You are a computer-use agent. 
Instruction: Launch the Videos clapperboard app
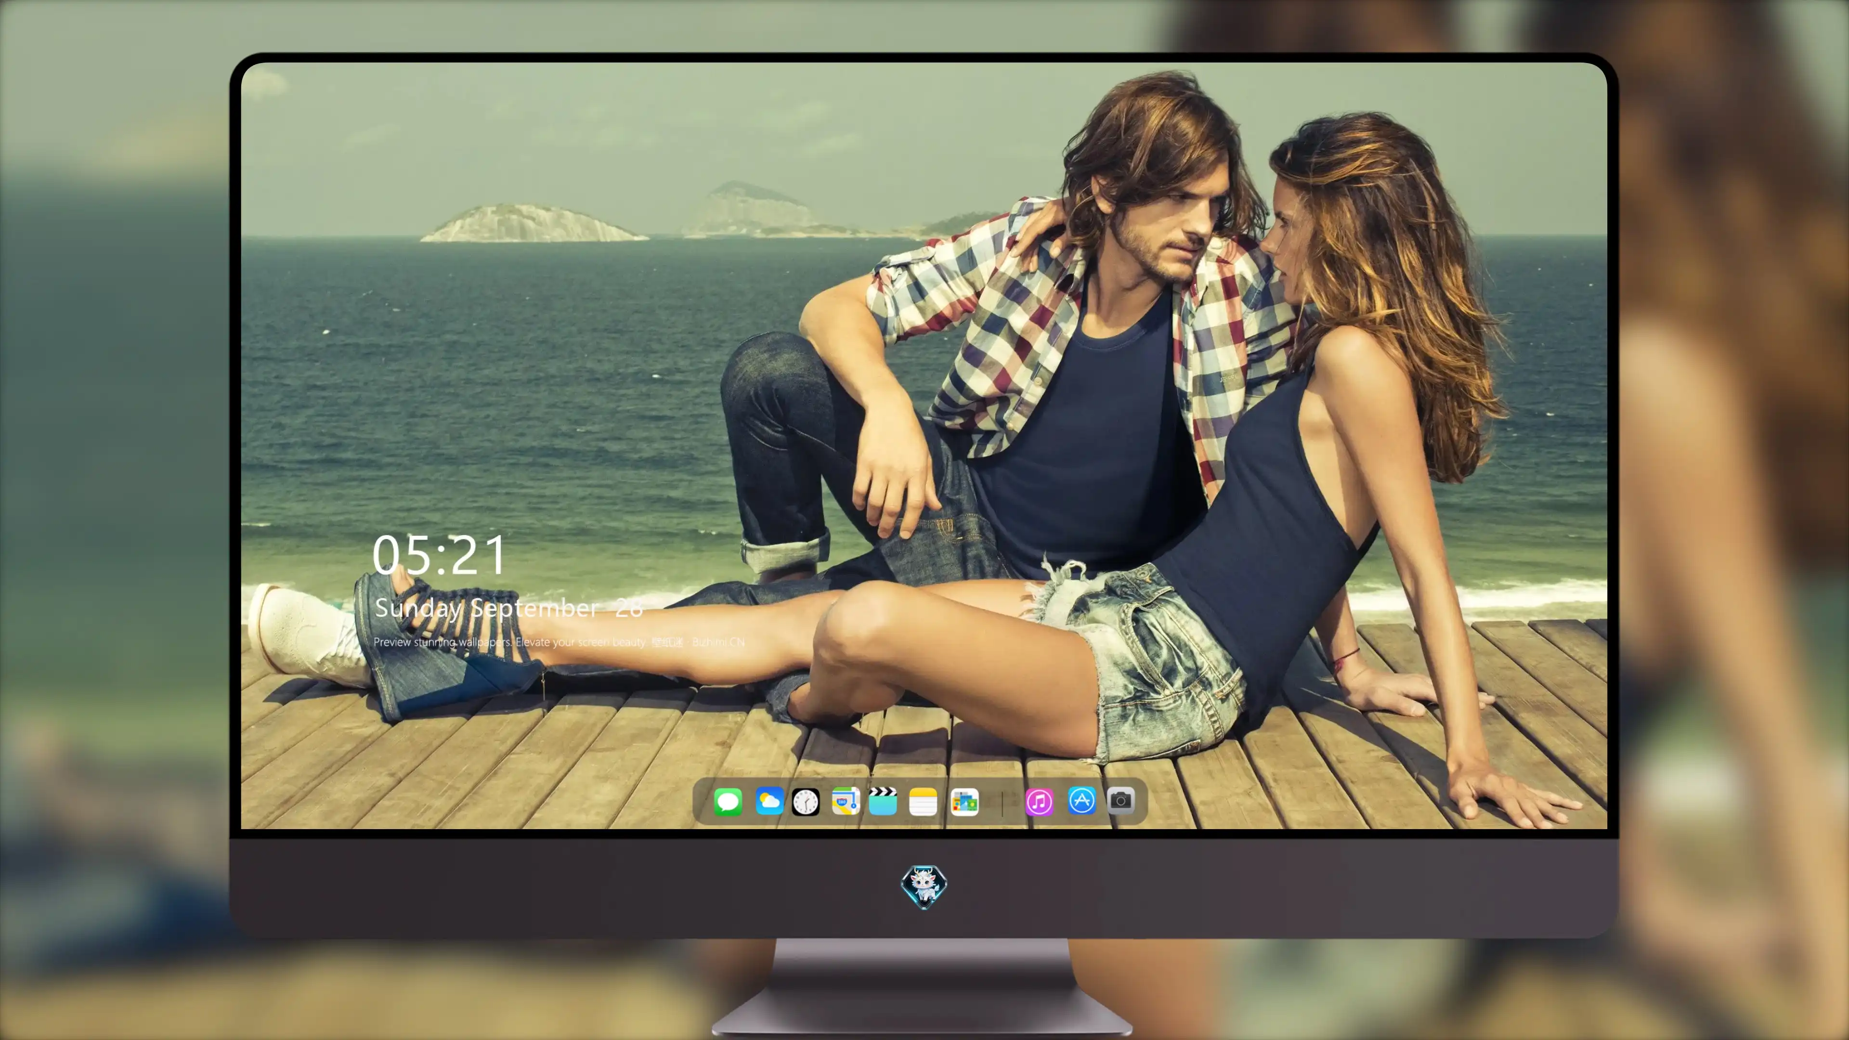(883, 801)
